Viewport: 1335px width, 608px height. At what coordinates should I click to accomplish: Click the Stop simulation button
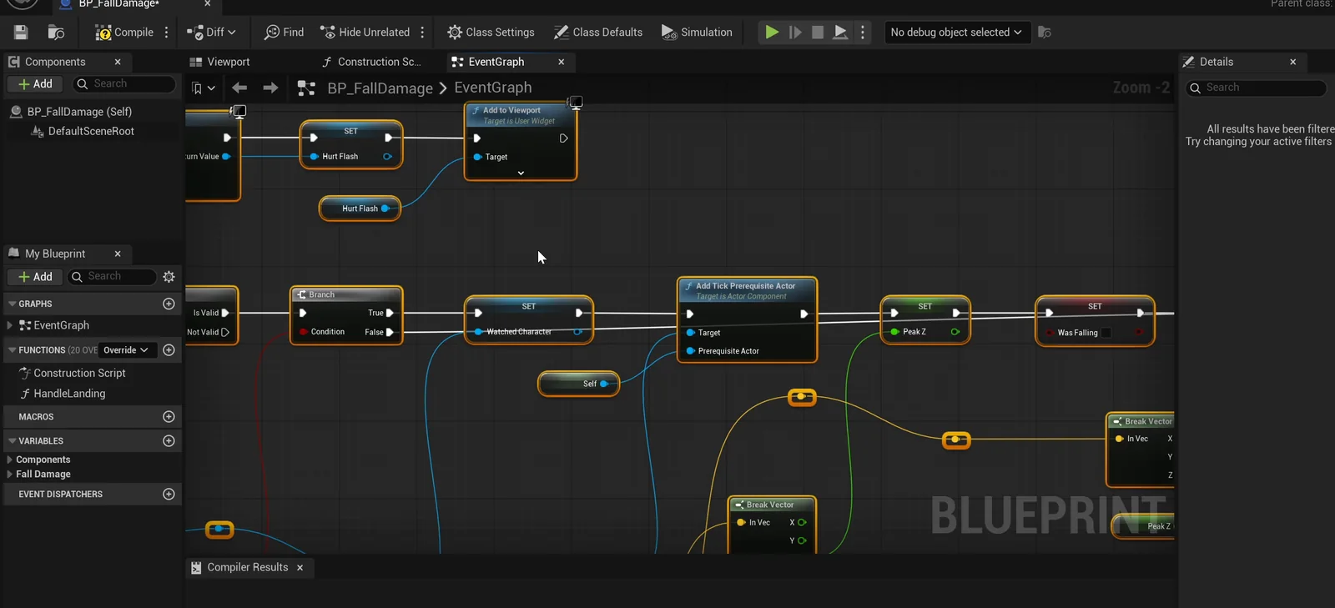tap(818, 33)
